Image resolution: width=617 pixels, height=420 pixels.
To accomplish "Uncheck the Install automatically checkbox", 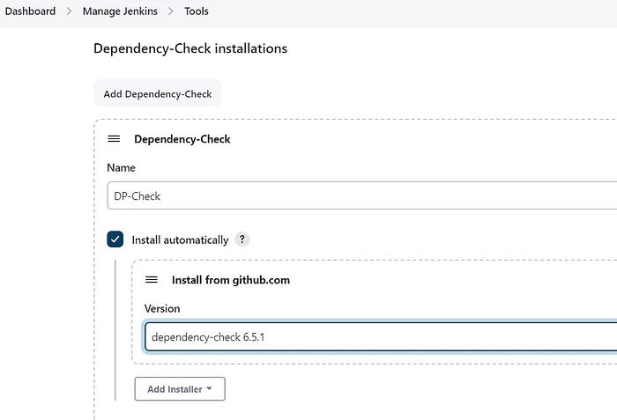I will coord(115,239).
